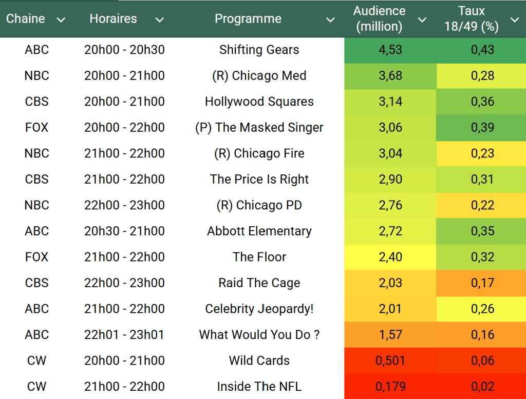Image resolution: width=526 pixels, height=399 pixels.
Task: Select the 20h00 - 20h30 time slot cell
Action: (x=124, y=50)
